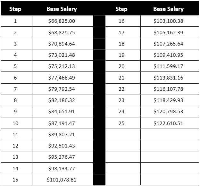The image size is (200, 186).
Task: Click the $89,807.21 salary cell
Action: (62, 134)
